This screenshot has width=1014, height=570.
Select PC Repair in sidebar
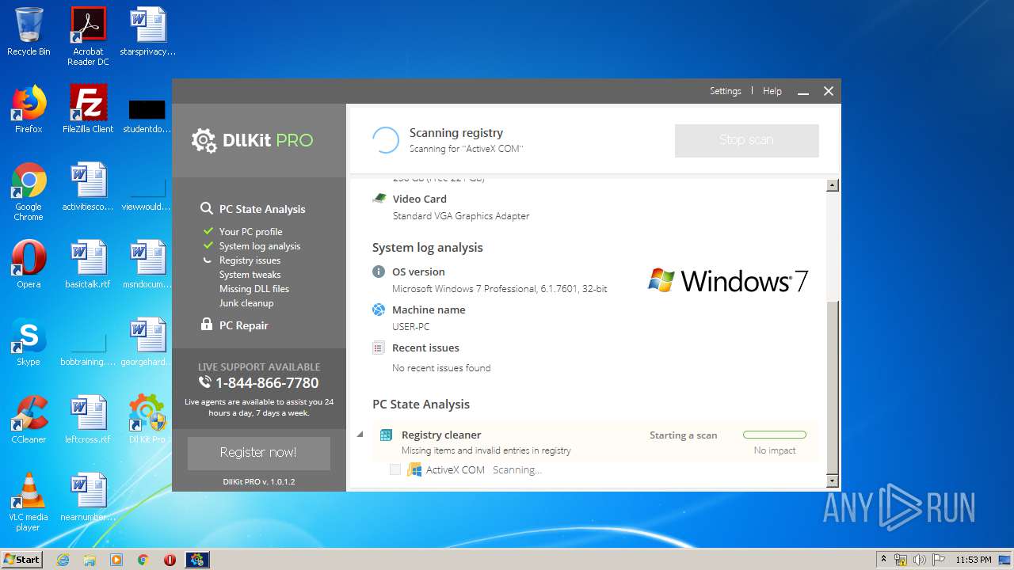point(243,325)
